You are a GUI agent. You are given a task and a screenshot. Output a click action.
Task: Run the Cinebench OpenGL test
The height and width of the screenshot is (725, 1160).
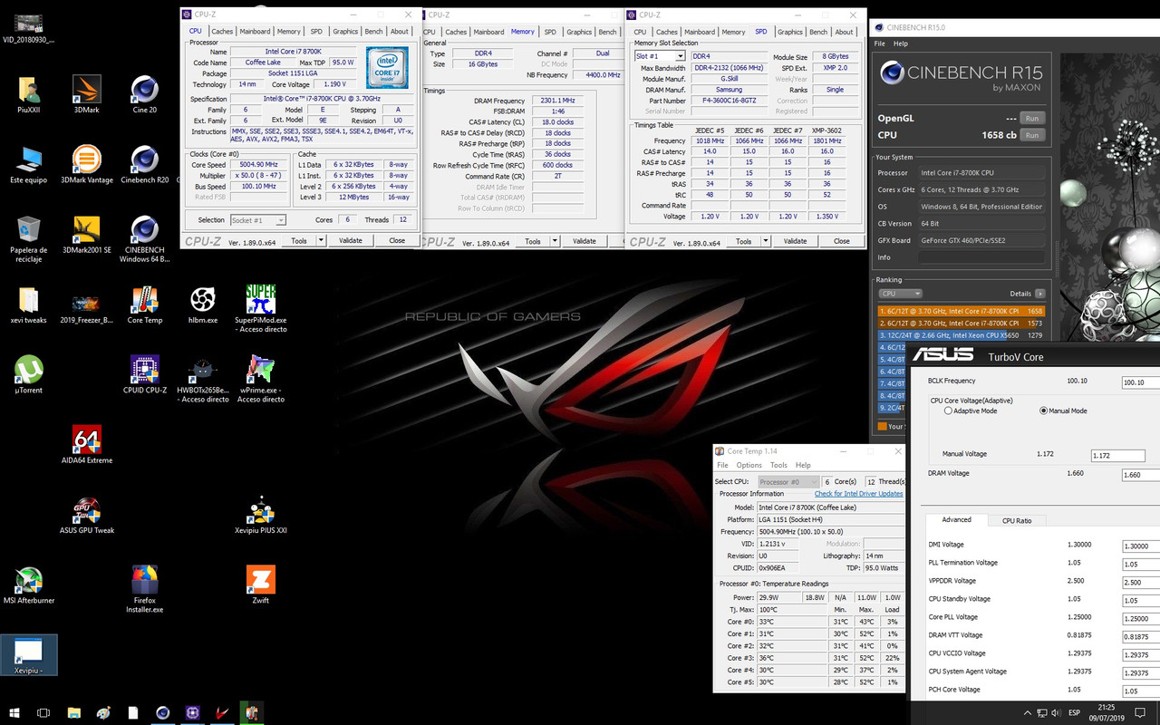point(1031,118)
